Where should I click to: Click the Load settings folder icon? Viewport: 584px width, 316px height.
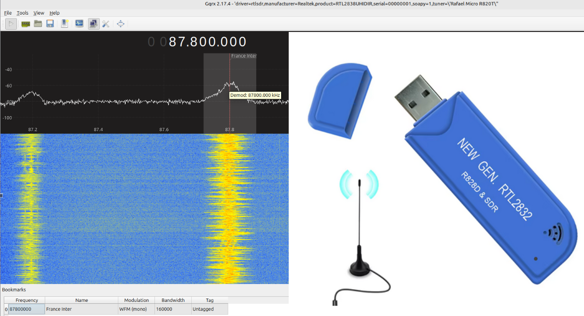(38, 24)
